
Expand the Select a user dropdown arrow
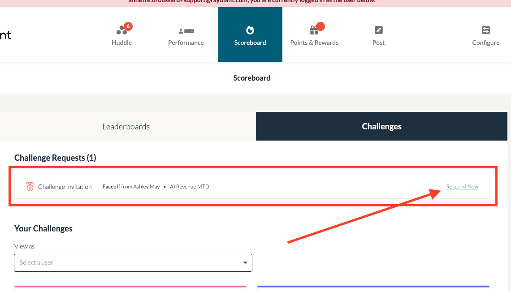coord(245,263)
